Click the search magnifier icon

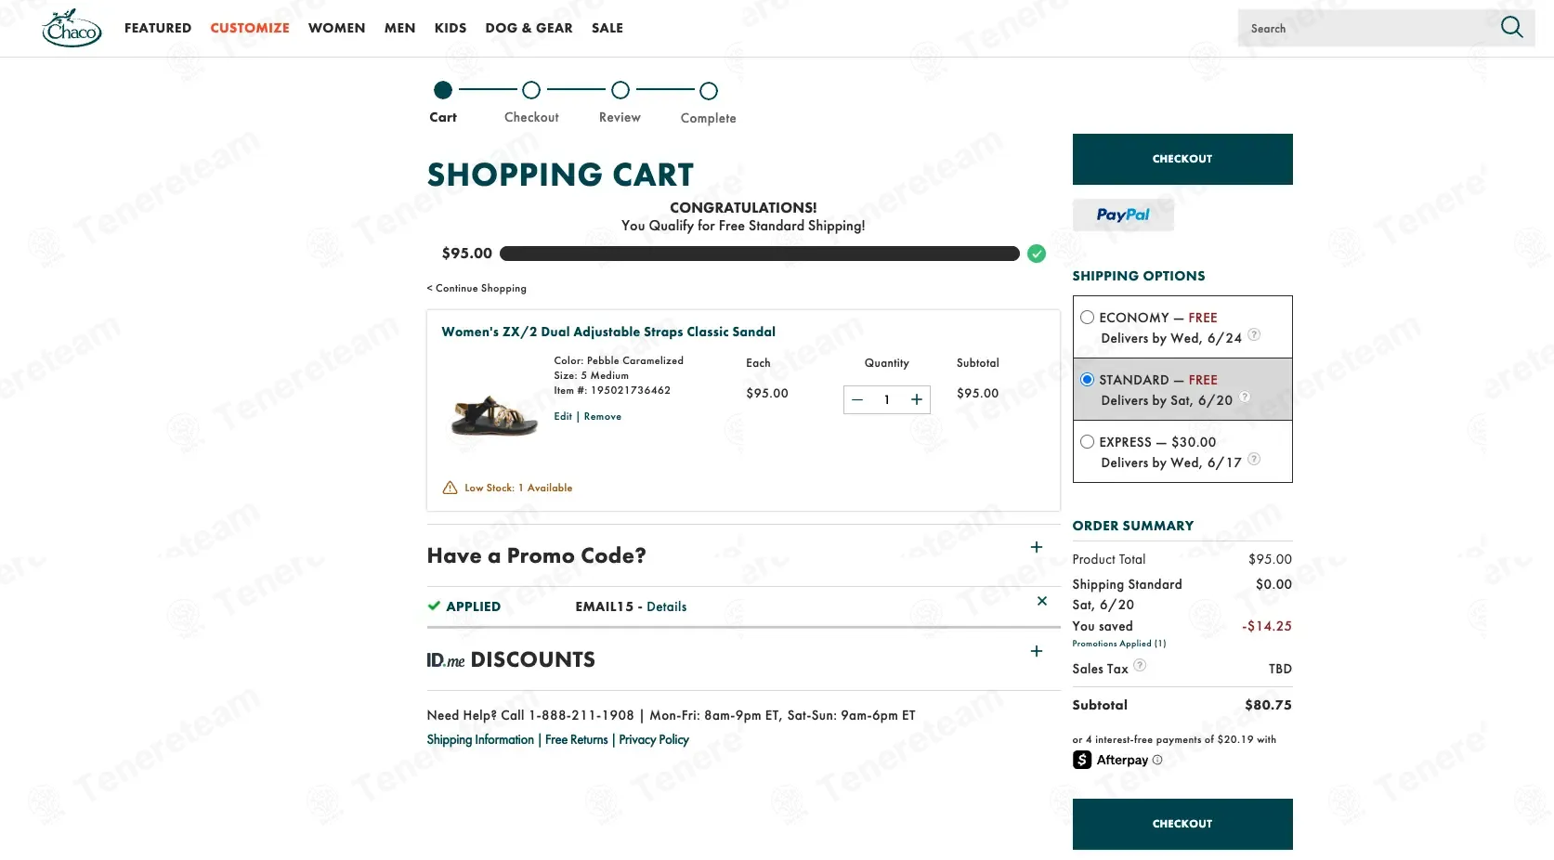pos(1511,28)
